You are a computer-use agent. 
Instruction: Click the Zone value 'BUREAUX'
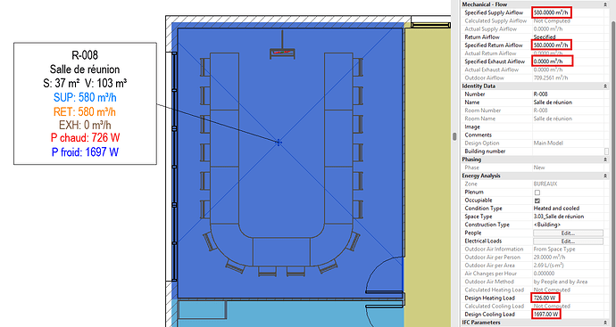(x=545, y=184)
